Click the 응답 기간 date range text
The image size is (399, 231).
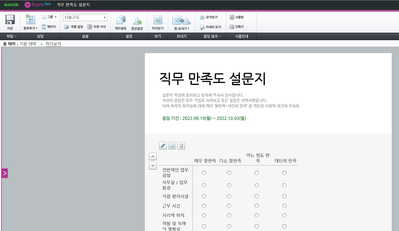[204, 118]
